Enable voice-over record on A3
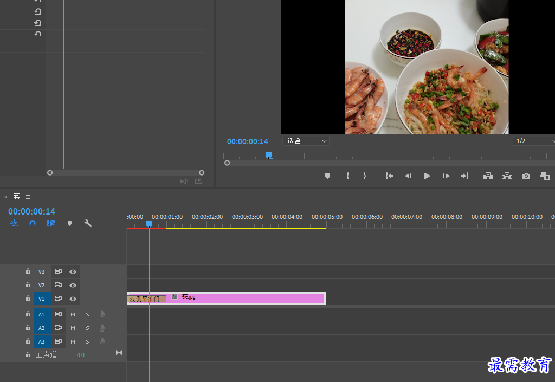Screen dimensions: 555x382 tap(102, 341)
